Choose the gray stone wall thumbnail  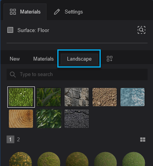77,97
